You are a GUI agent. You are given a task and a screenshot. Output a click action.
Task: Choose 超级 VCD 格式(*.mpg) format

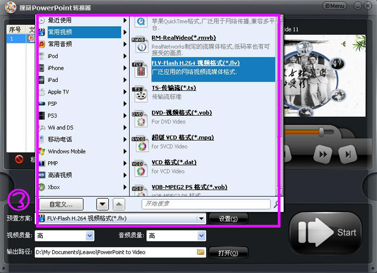click(x=182, y=137)
